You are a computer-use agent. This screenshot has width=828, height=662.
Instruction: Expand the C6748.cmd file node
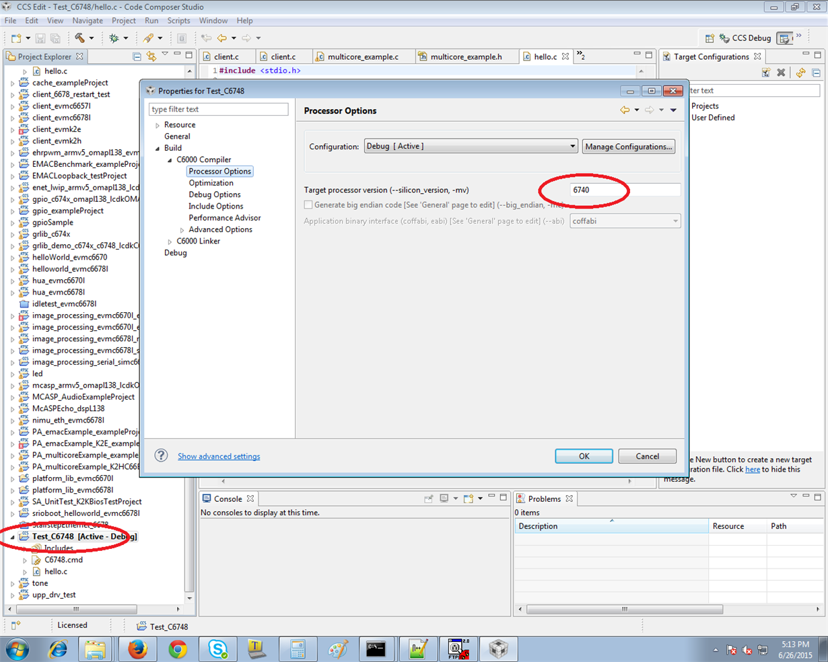25,560
